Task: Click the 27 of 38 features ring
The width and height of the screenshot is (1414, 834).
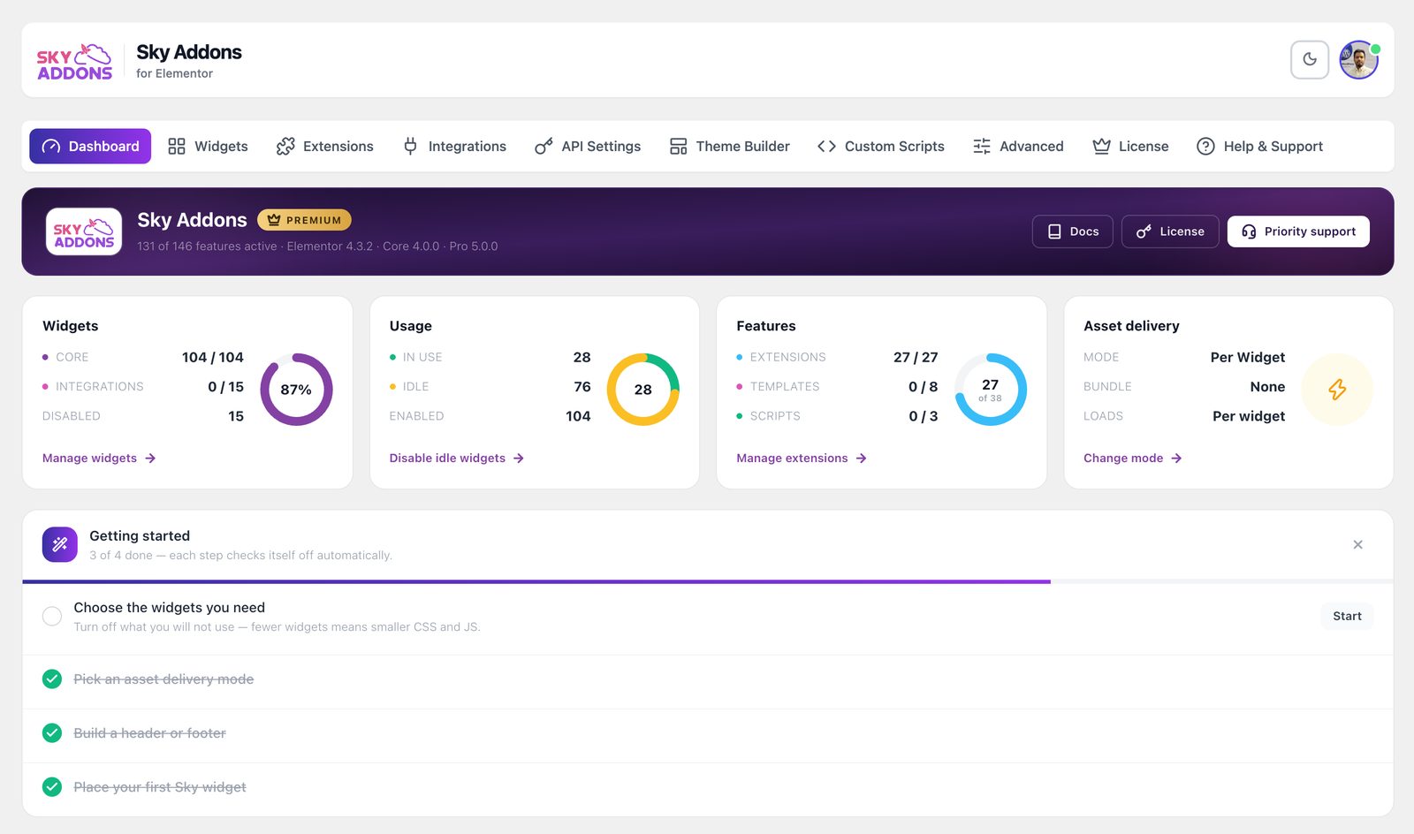Action: (x=990, y=390)
